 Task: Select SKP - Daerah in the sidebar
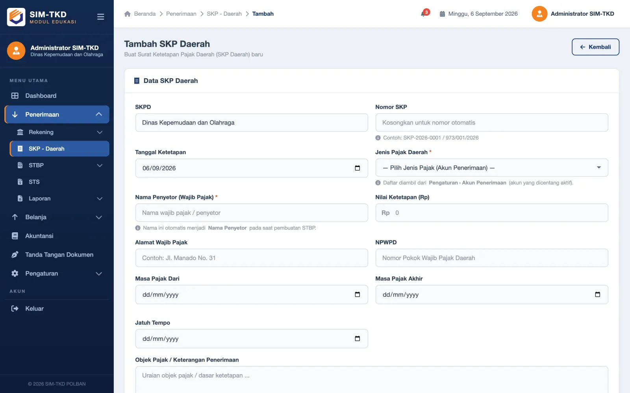[x=59, y=149]
